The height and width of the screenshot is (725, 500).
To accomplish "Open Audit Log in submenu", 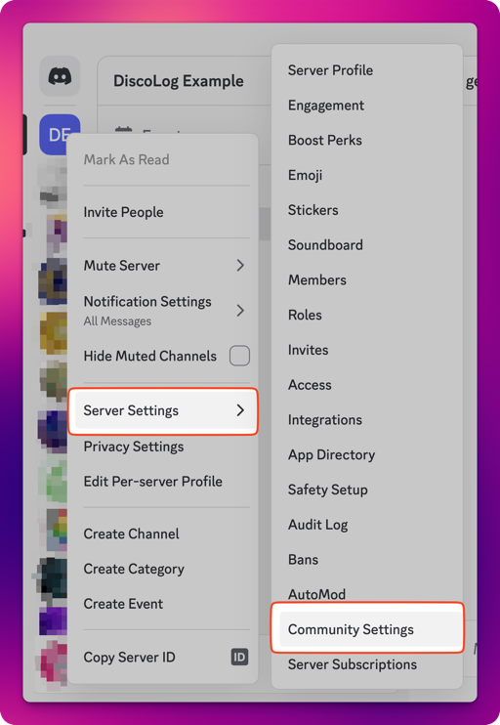I will (367, 525).
